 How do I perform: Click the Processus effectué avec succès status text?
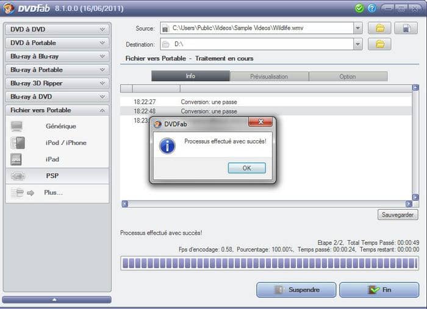click(x=161, y=233)
